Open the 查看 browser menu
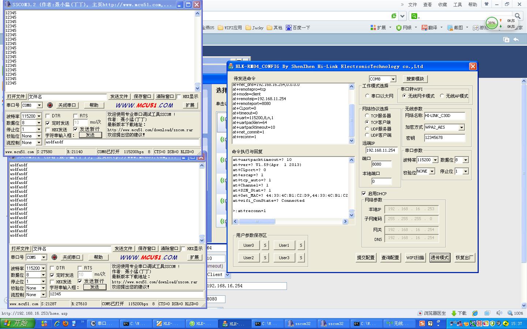 [x=427, y=4]
